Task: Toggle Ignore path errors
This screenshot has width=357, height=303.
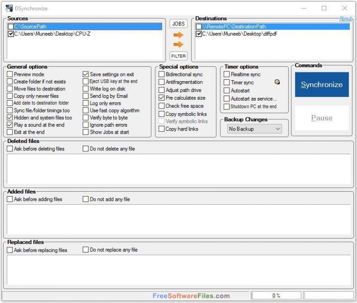Action: [86, 125]
